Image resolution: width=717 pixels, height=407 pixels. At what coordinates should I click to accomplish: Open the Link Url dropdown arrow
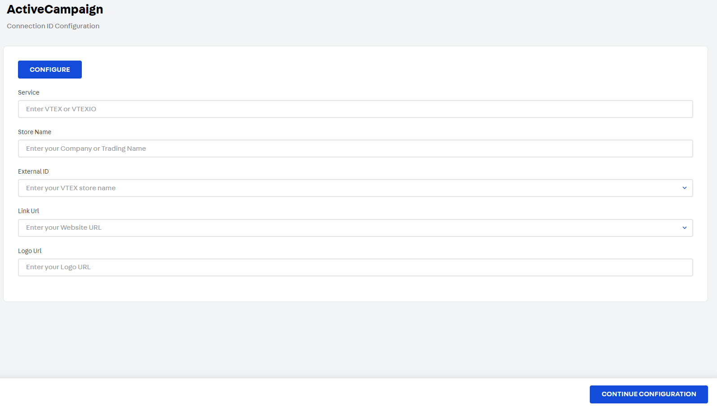pyautogui.click(x=684, y=228)
